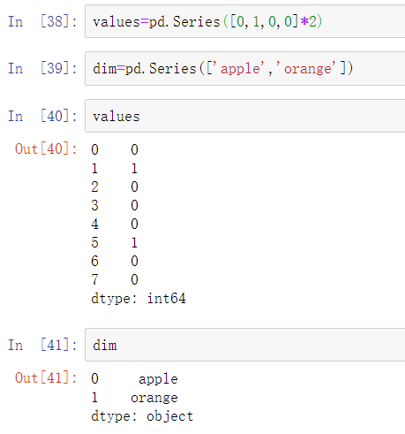The image size is (405, 434).
Task: Click the cell containing only 'dim'
Action: pyautogui.click(x=245, y=345)
